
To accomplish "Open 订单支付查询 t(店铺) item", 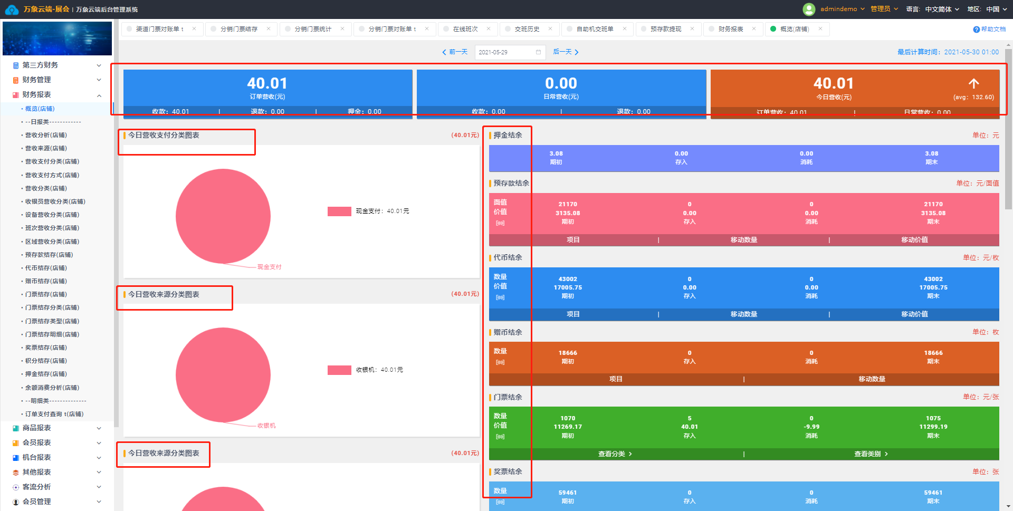I will point(54,414).
